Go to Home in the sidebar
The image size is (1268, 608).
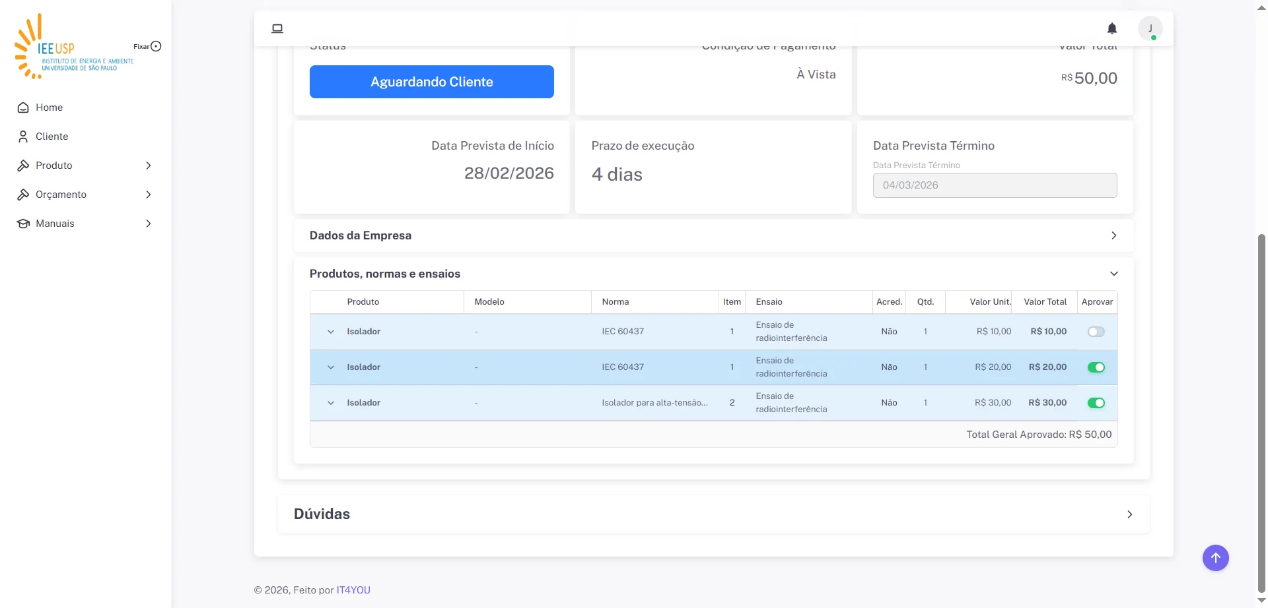[50, 107]
